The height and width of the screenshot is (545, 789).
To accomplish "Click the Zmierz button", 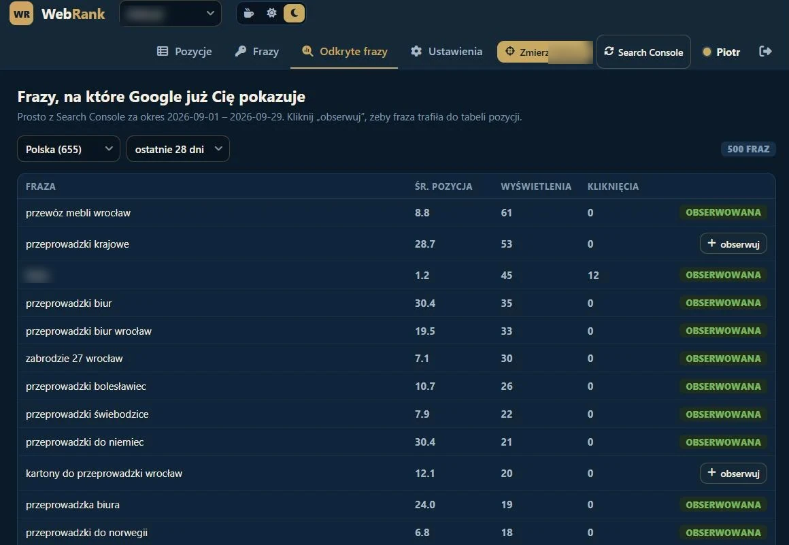I will pyautogui.click(x=545, y=52).
